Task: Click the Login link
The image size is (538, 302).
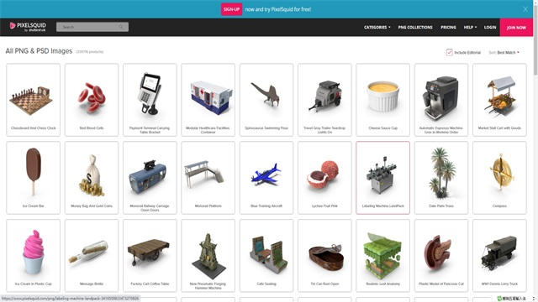Action: (x=490, y=27)
